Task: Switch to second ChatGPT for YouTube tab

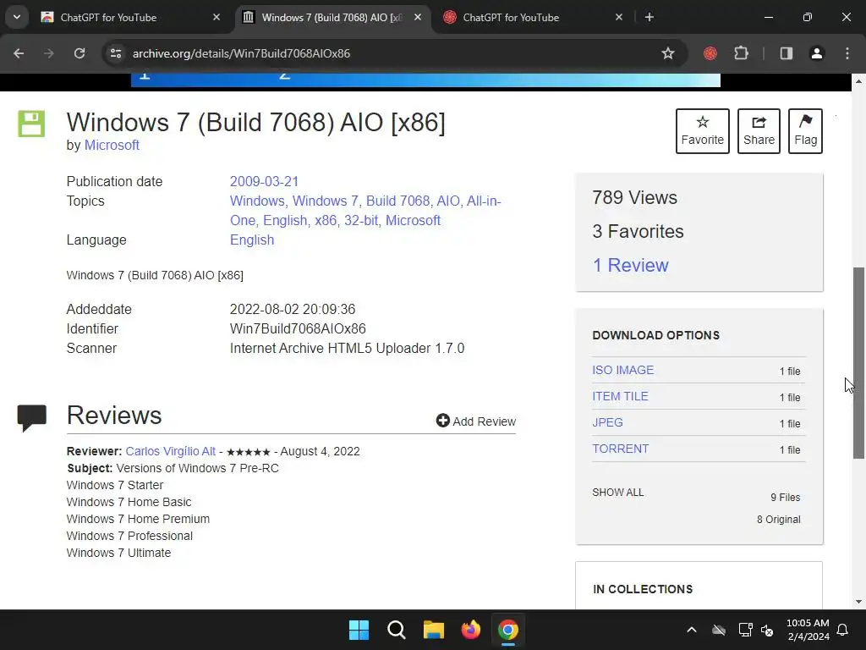Action: point(533,17)
